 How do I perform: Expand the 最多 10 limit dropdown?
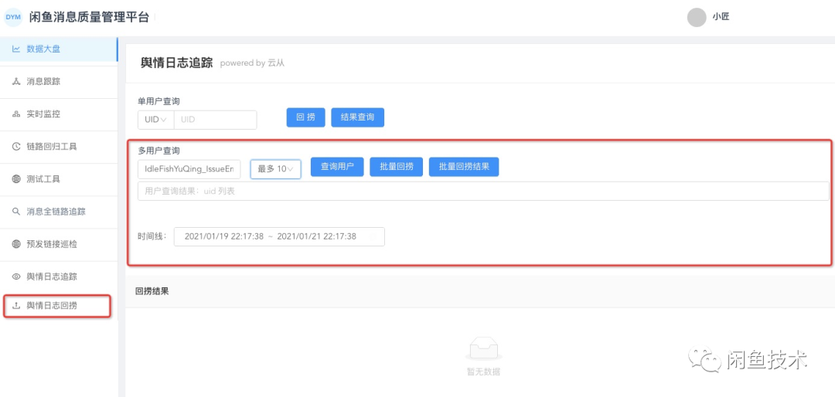coord(275,169)
